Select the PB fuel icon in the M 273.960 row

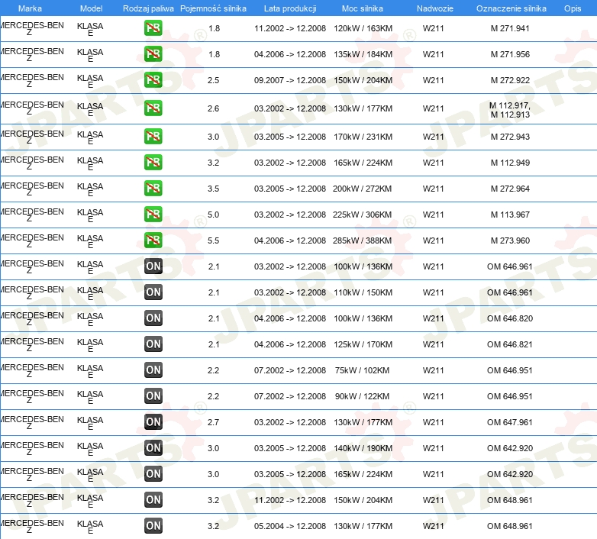(x=153, y=240)
